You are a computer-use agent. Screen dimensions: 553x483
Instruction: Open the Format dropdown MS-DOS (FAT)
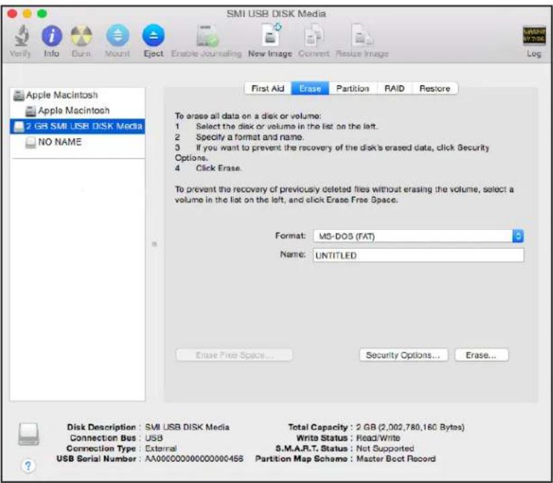pyautogui.click(x=418, y=236)
